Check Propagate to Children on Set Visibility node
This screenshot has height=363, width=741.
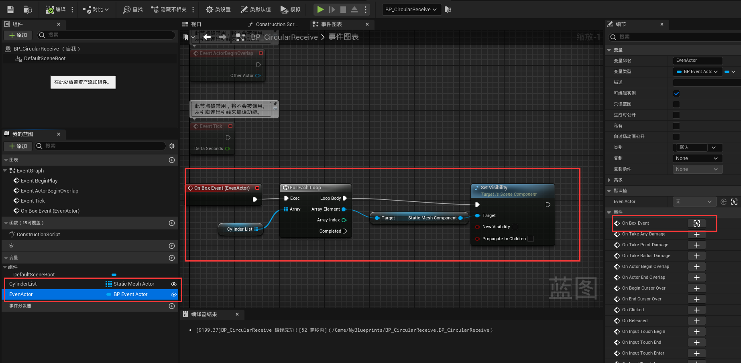(531, 239)
